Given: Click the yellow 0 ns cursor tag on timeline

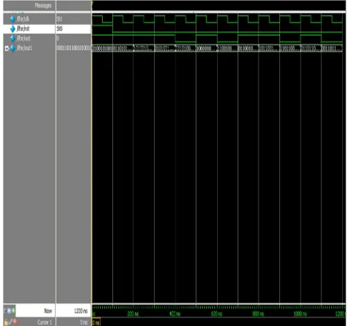Looking at the screenshot, I should pos(96,323).
